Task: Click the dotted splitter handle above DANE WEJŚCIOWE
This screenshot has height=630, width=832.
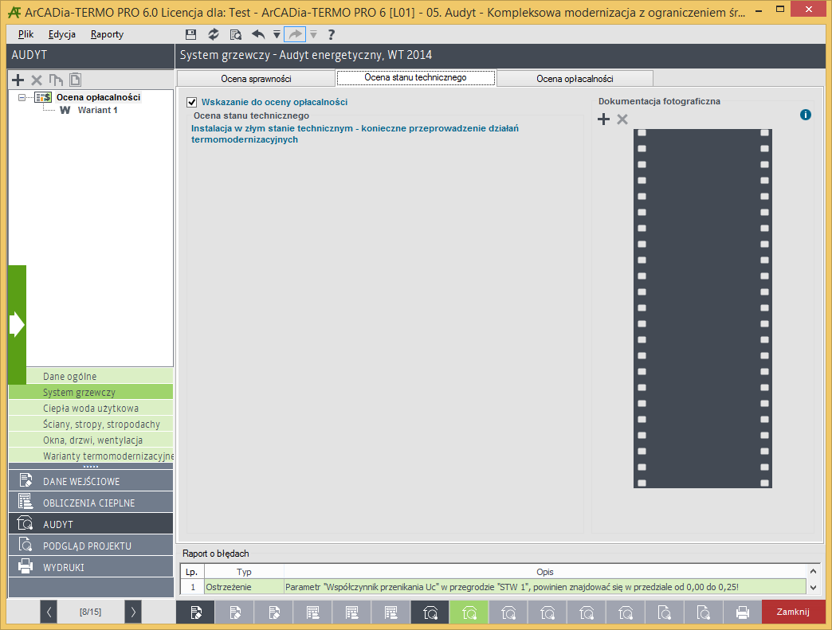Action: [x=91, y=467]
